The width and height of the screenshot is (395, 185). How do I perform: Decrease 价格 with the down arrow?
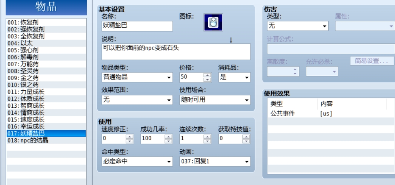click(x=207, y=80)
